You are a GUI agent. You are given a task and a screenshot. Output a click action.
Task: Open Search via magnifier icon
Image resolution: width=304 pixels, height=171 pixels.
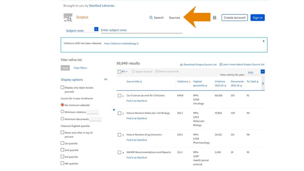pyautogui.click(x=151, y=18)
